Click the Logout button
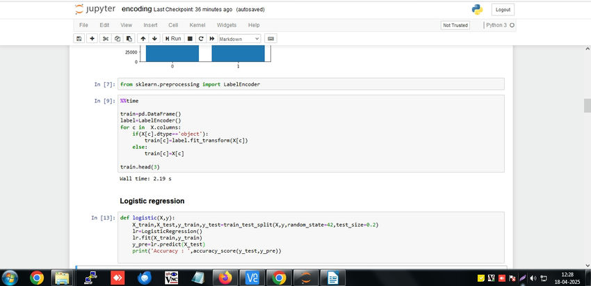 point(503,10)
